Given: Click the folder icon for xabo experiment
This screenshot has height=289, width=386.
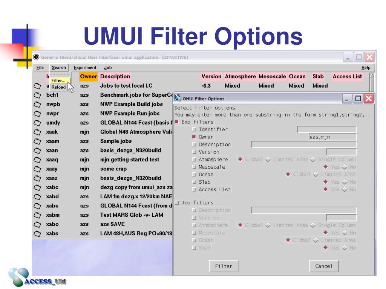Looking at the screenshot, I should coord(37,224).
